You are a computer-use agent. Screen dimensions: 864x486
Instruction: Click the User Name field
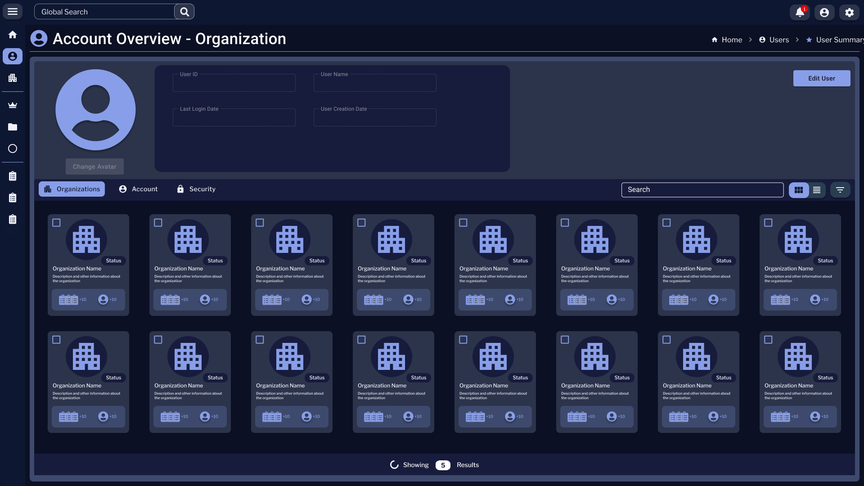375,83
